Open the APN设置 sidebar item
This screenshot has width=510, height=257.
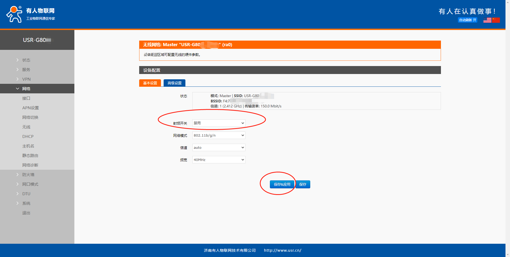[x=31, y=108]
